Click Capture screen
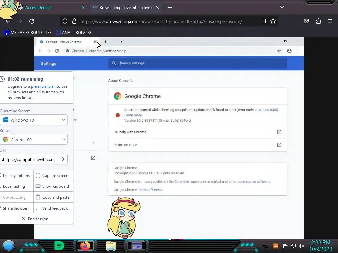 pyautogui.click(x=53, y=176)
